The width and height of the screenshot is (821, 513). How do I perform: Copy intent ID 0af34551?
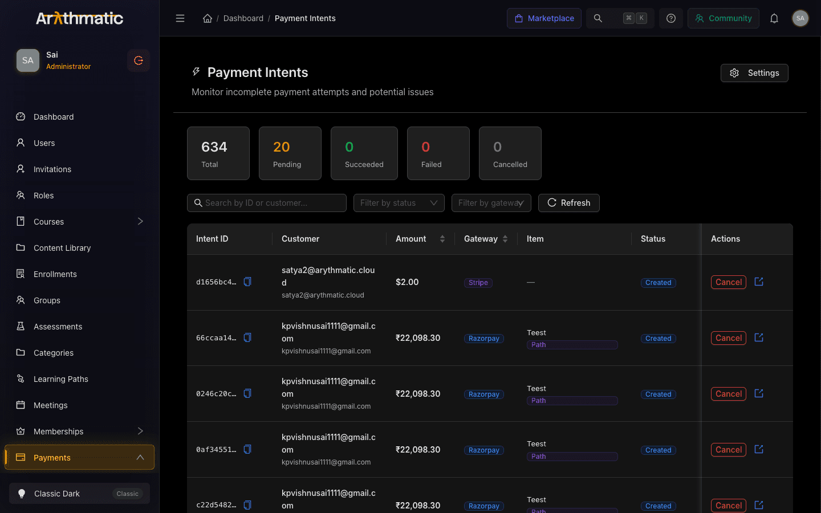pyautogui.click(x=247, y=449)
